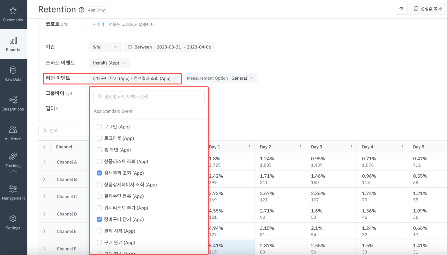Open Integrations icon in sidebar

coord(13,100)
